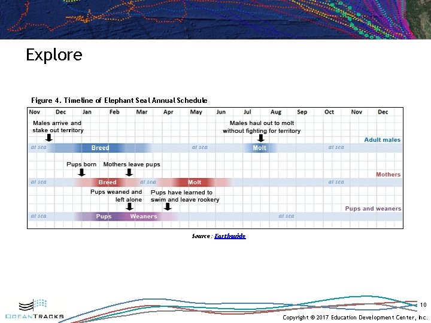Viewport: 431px width, 323px height.
Task: Click the arrow under 'Males haul out to molt'
Action: click(261, 138)
